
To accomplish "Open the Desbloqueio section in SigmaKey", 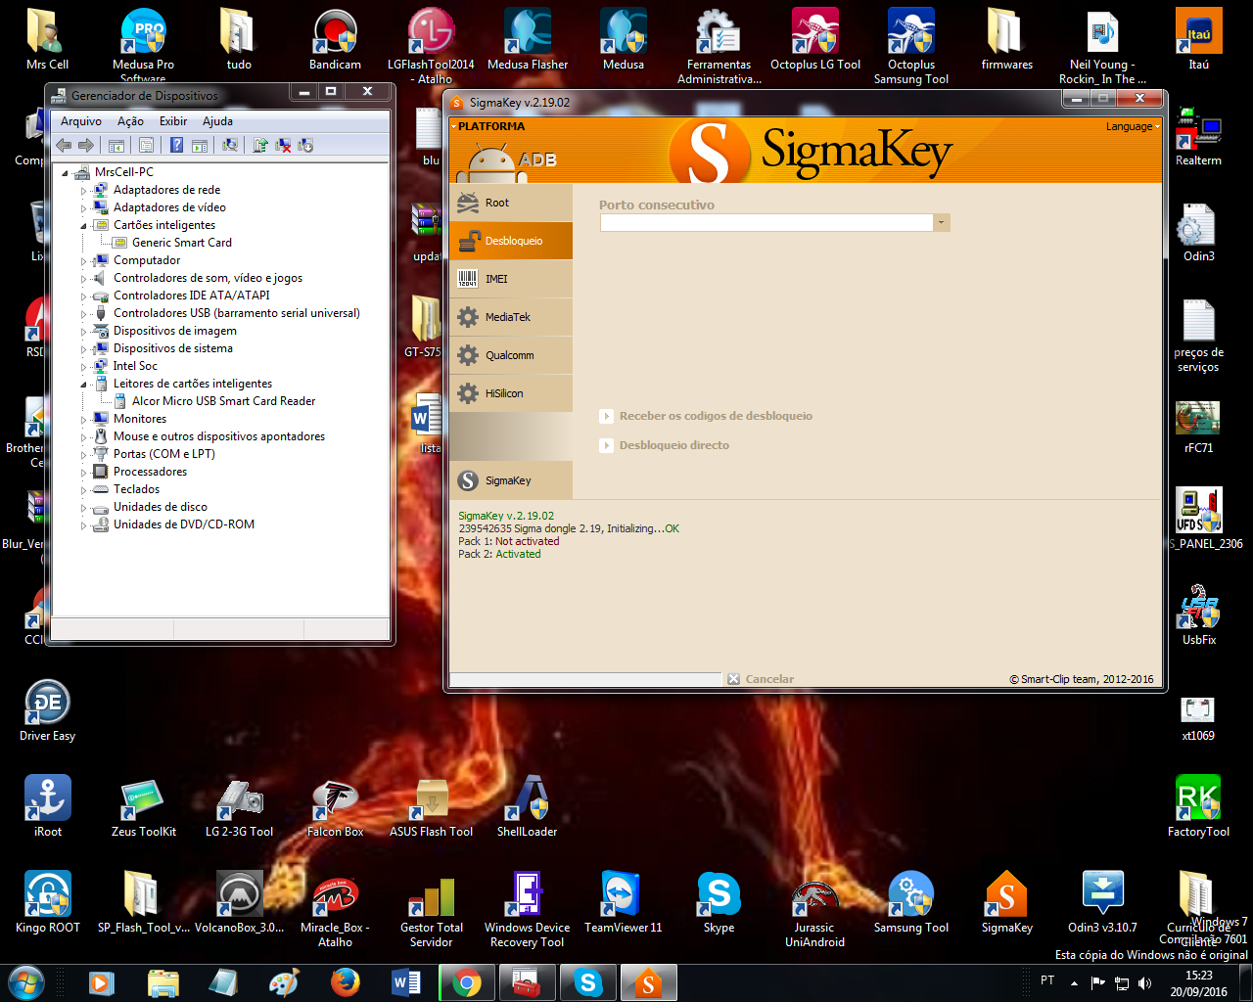I will pyautogui.click(x=511, y=241).
